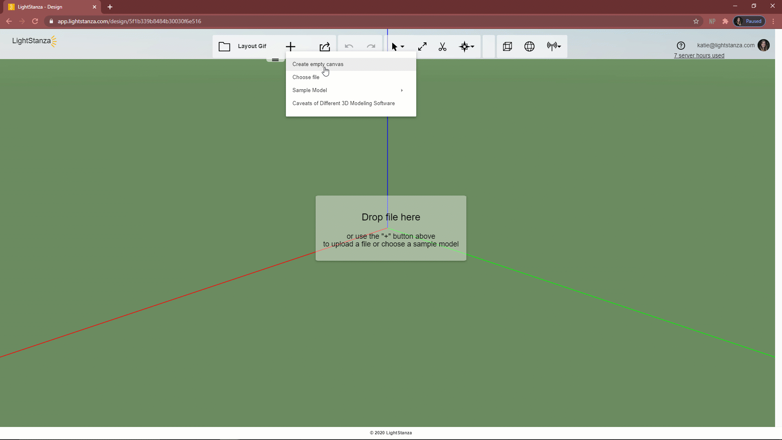
Task: Select the scissors cut tool
Action: pyautogui.click(x=442, y=46)
